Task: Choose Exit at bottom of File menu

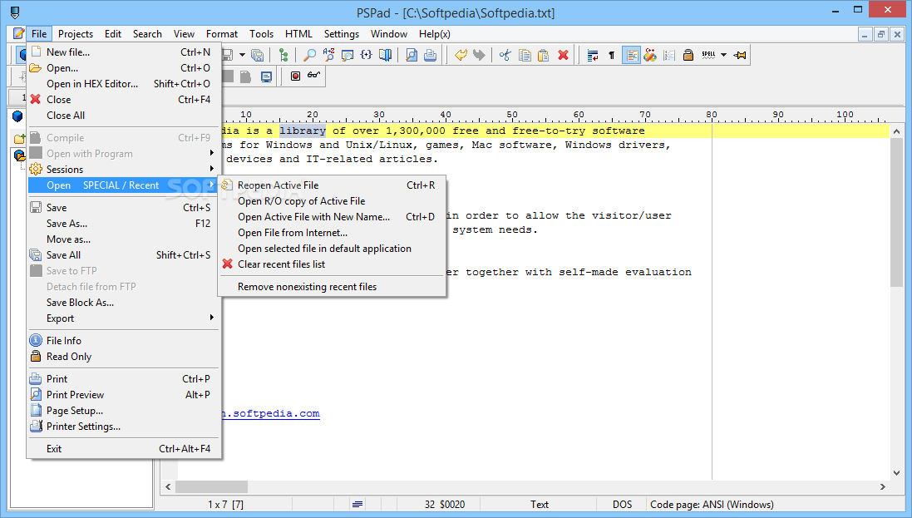Action: (x=124, y=449)
